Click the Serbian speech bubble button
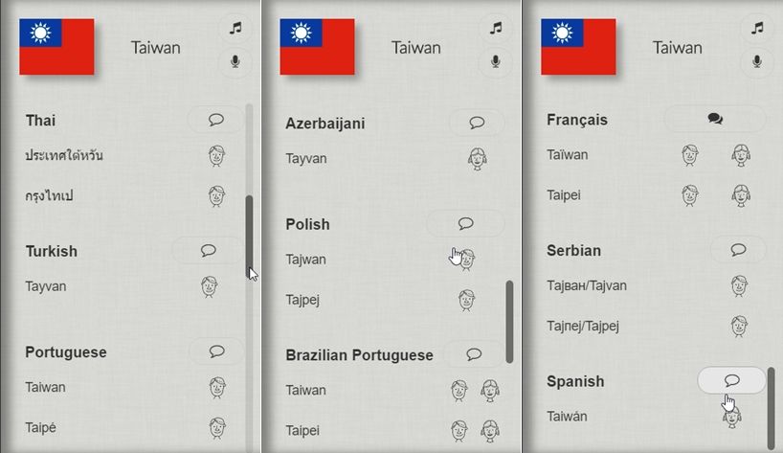This screenshot has width=783, height=453. [738, 250]
